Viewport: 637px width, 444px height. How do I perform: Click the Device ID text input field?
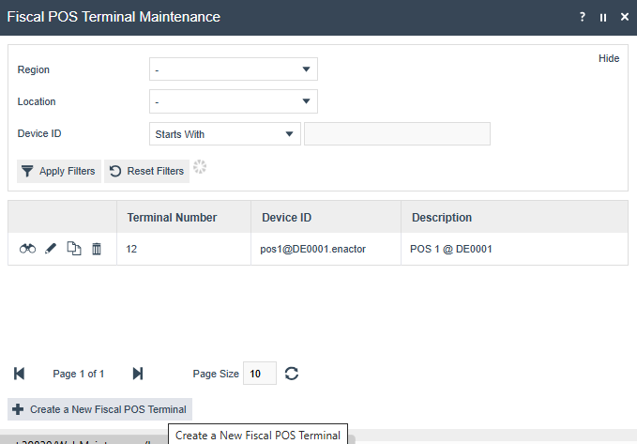(x=397, y=134)
